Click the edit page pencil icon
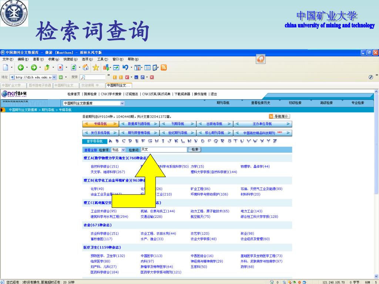 pos(155,68)
